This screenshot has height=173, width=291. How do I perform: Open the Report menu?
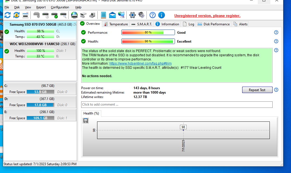(x=41, y=7)
